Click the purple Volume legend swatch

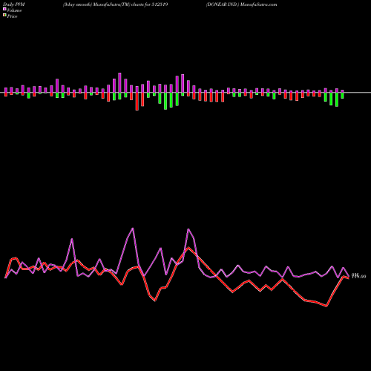pos(4,10)
